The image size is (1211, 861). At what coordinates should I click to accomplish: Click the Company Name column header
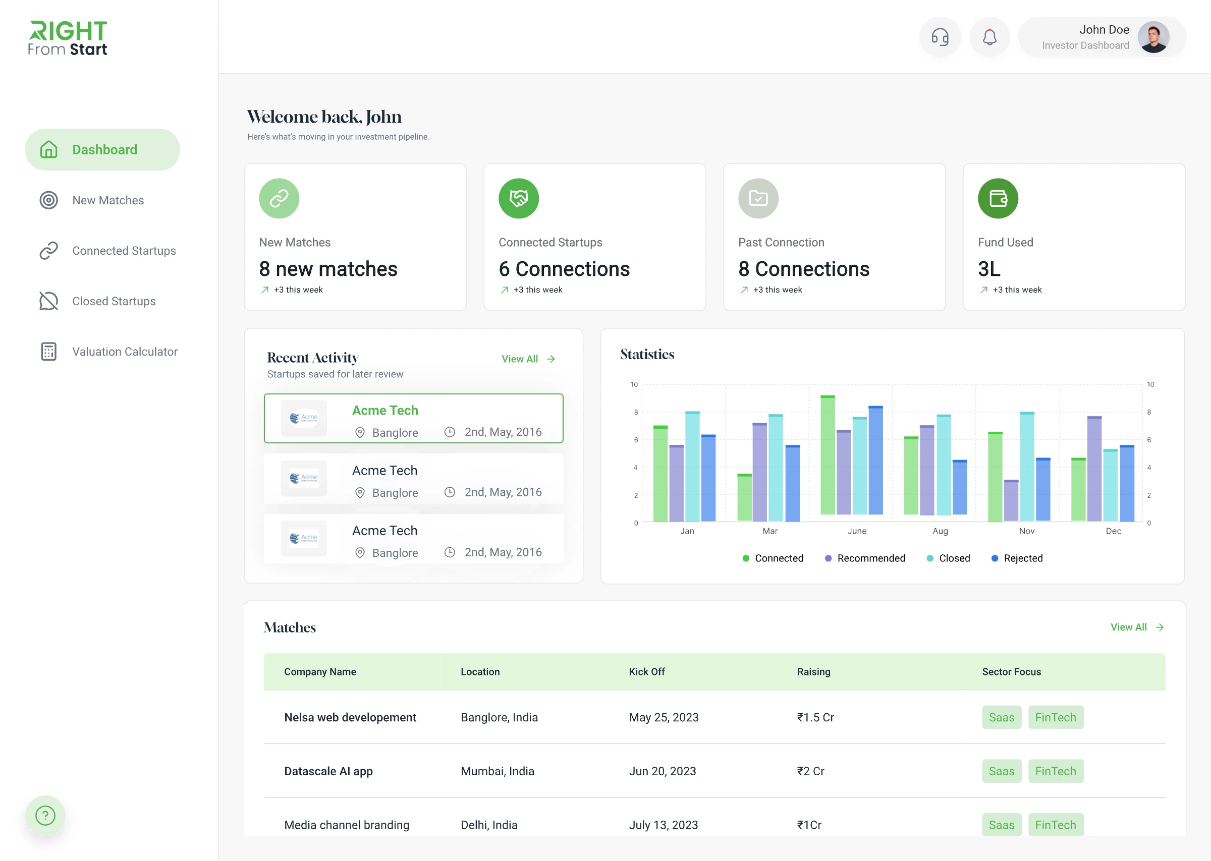point(320,672)
